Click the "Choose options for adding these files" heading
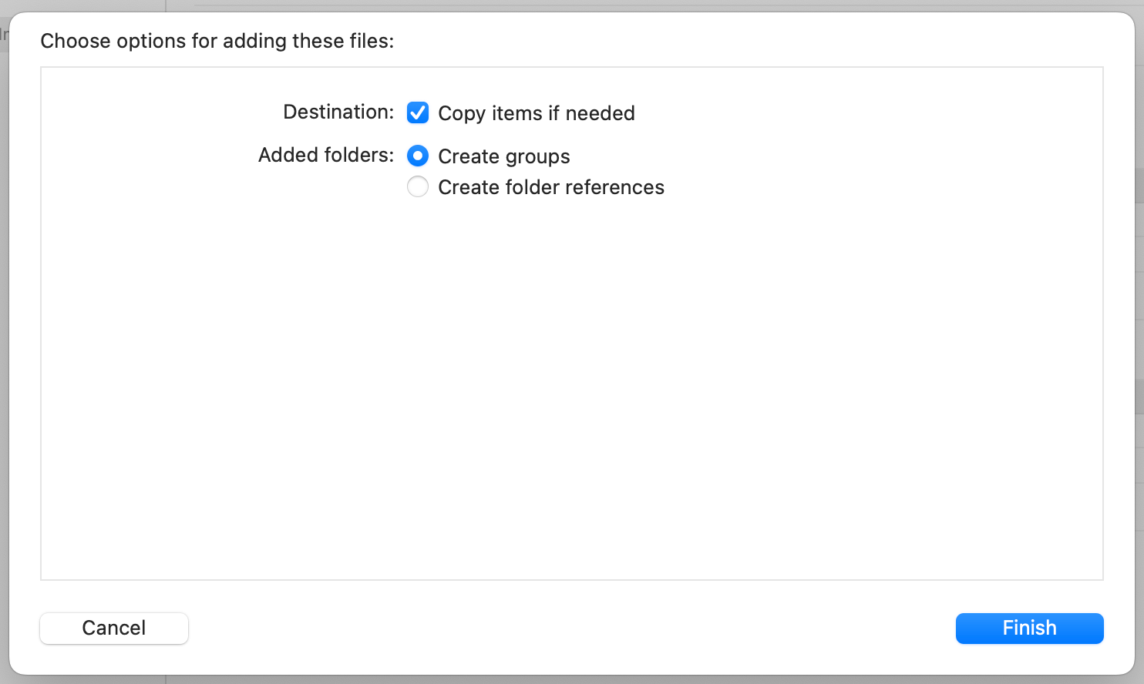Viewport: 1144px width, 684px height. coord(217,41)
